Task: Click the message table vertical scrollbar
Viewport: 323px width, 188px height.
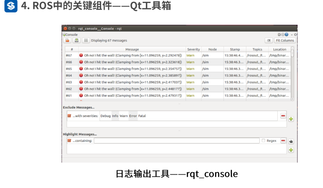Action: 292,73
